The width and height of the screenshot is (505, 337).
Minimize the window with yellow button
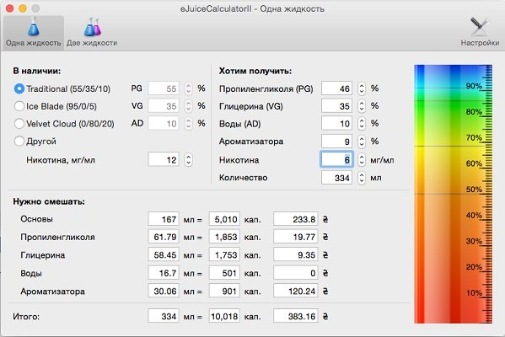[x=22, y=8]
